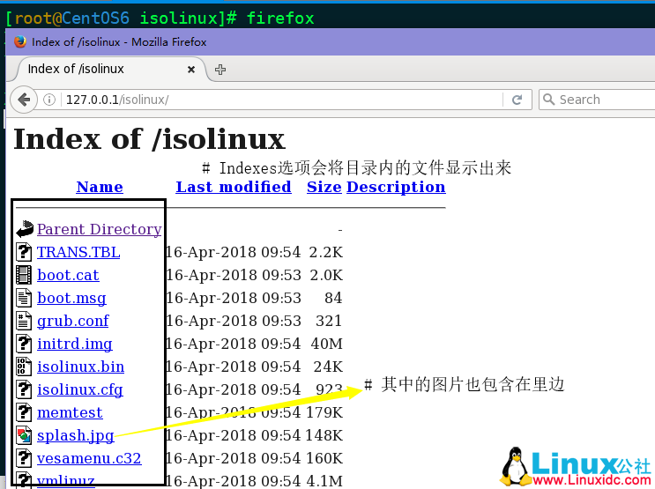Click the 2.2K size of TRANS.TBL
Image resolution: width=655 pixels, height=489 pixels.
coord(326,252)
